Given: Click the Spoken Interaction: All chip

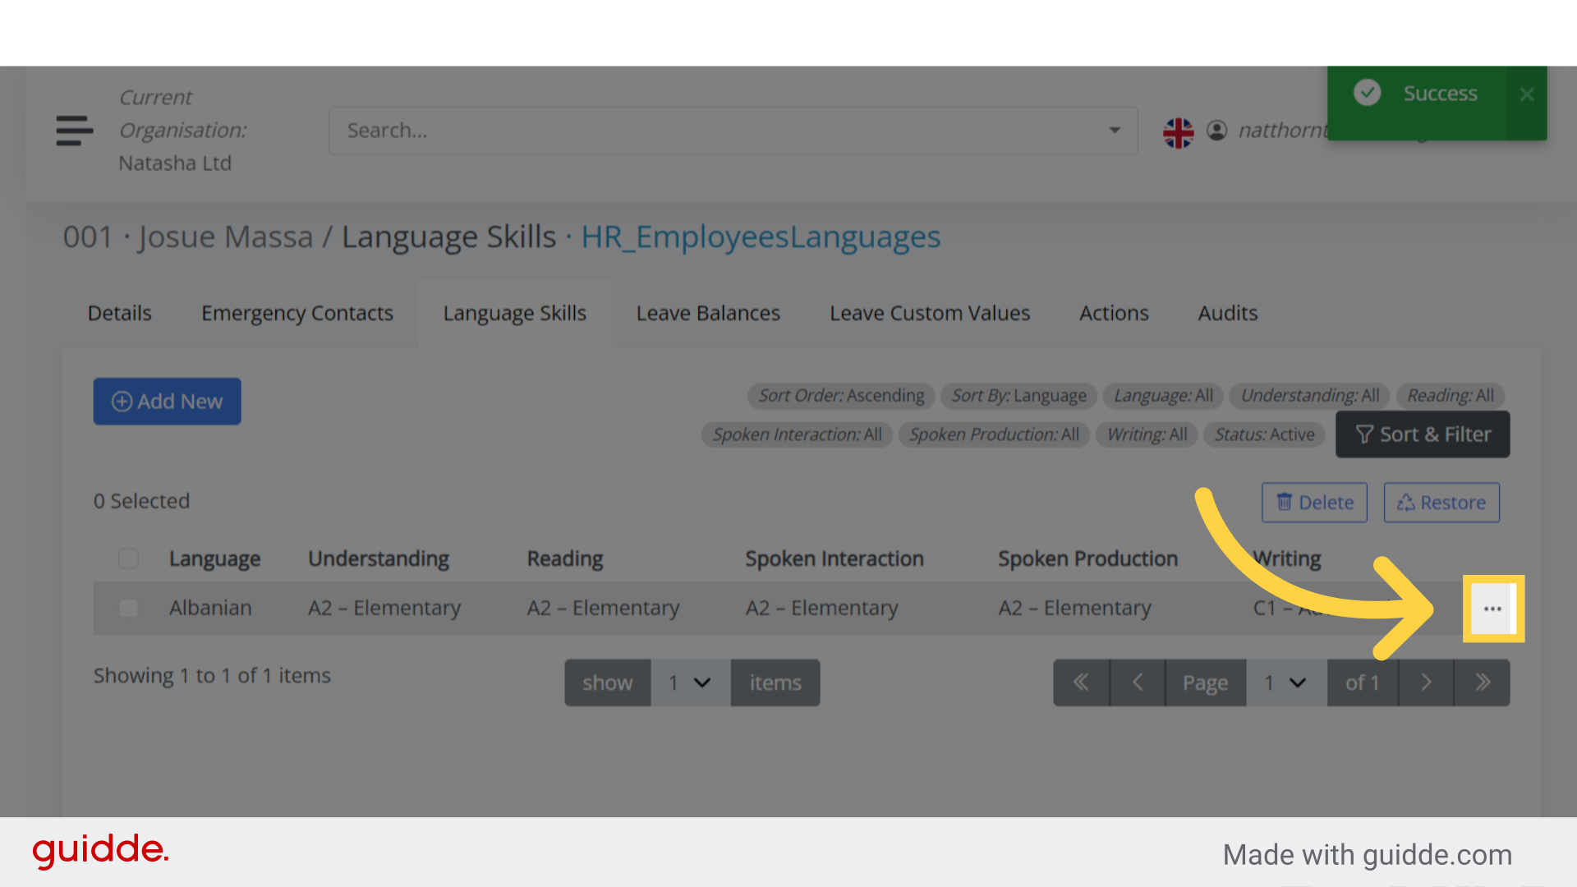Looking at the screenshot, I should coord(797,434).
